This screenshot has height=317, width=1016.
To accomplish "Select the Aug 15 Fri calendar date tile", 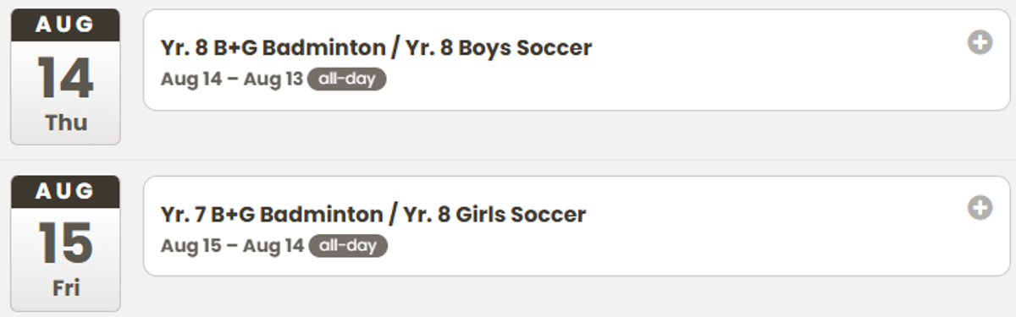I will pos(65,243).
